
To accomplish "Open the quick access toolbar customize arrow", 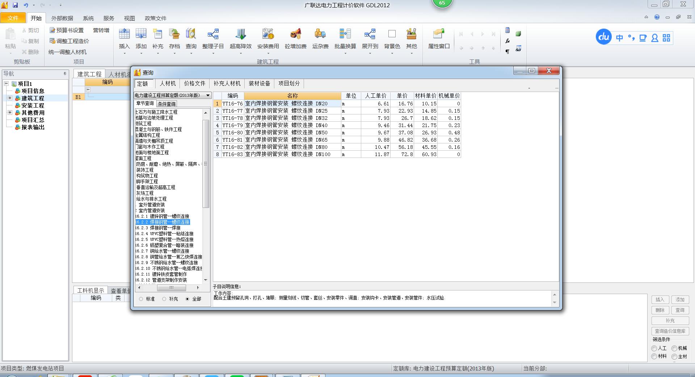I will [x=60, y=5].
